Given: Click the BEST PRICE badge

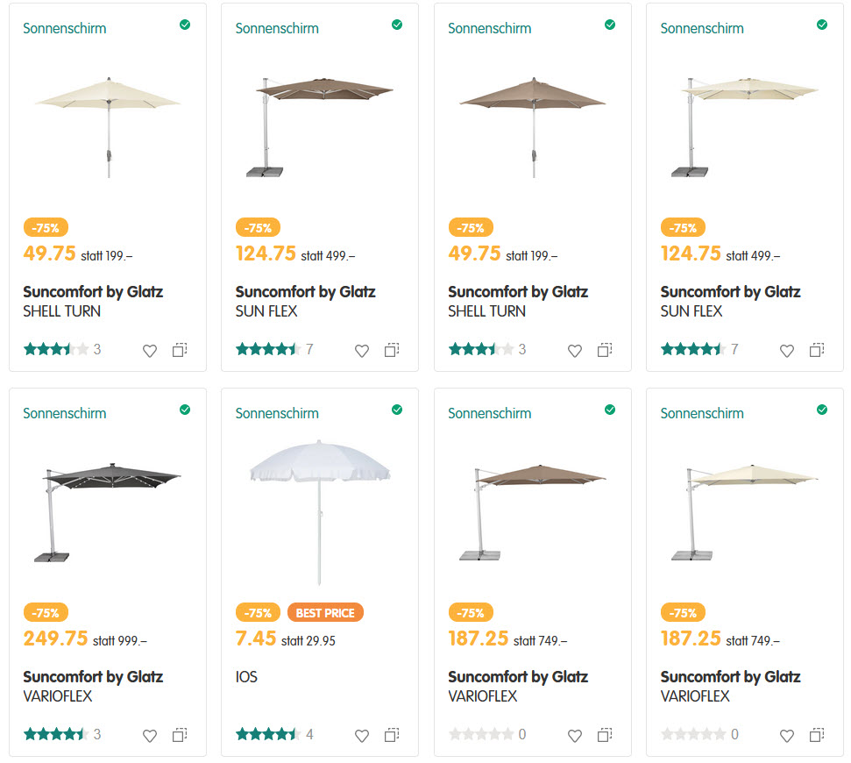Looking at the screenshot, I should pos(325,613).
